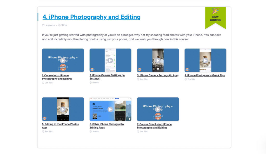Click the clock icon beside 1m 29s
The image size is (266, 154).
coord(138,132)
